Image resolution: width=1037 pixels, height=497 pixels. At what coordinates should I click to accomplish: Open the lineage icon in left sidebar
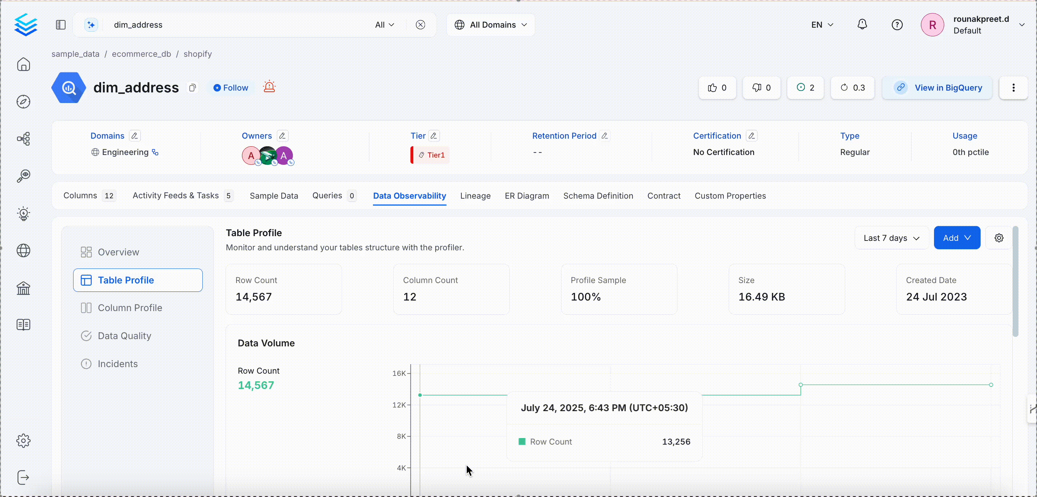[x=23, y=139]
